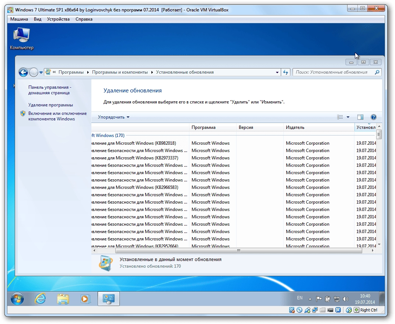395x324 pixels.
Task: Open the Удаление программы link
Action: click(50, 105)
